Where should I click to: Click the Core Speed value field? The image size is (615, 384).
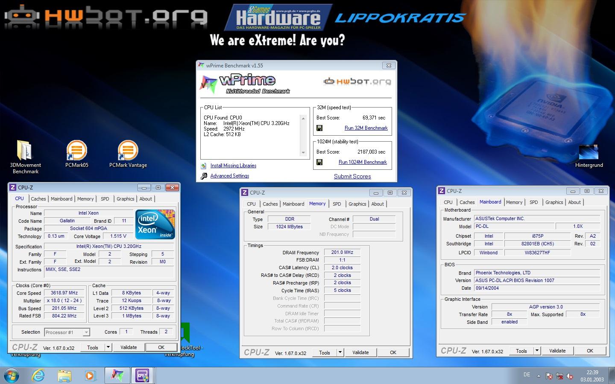click(64, 293)
